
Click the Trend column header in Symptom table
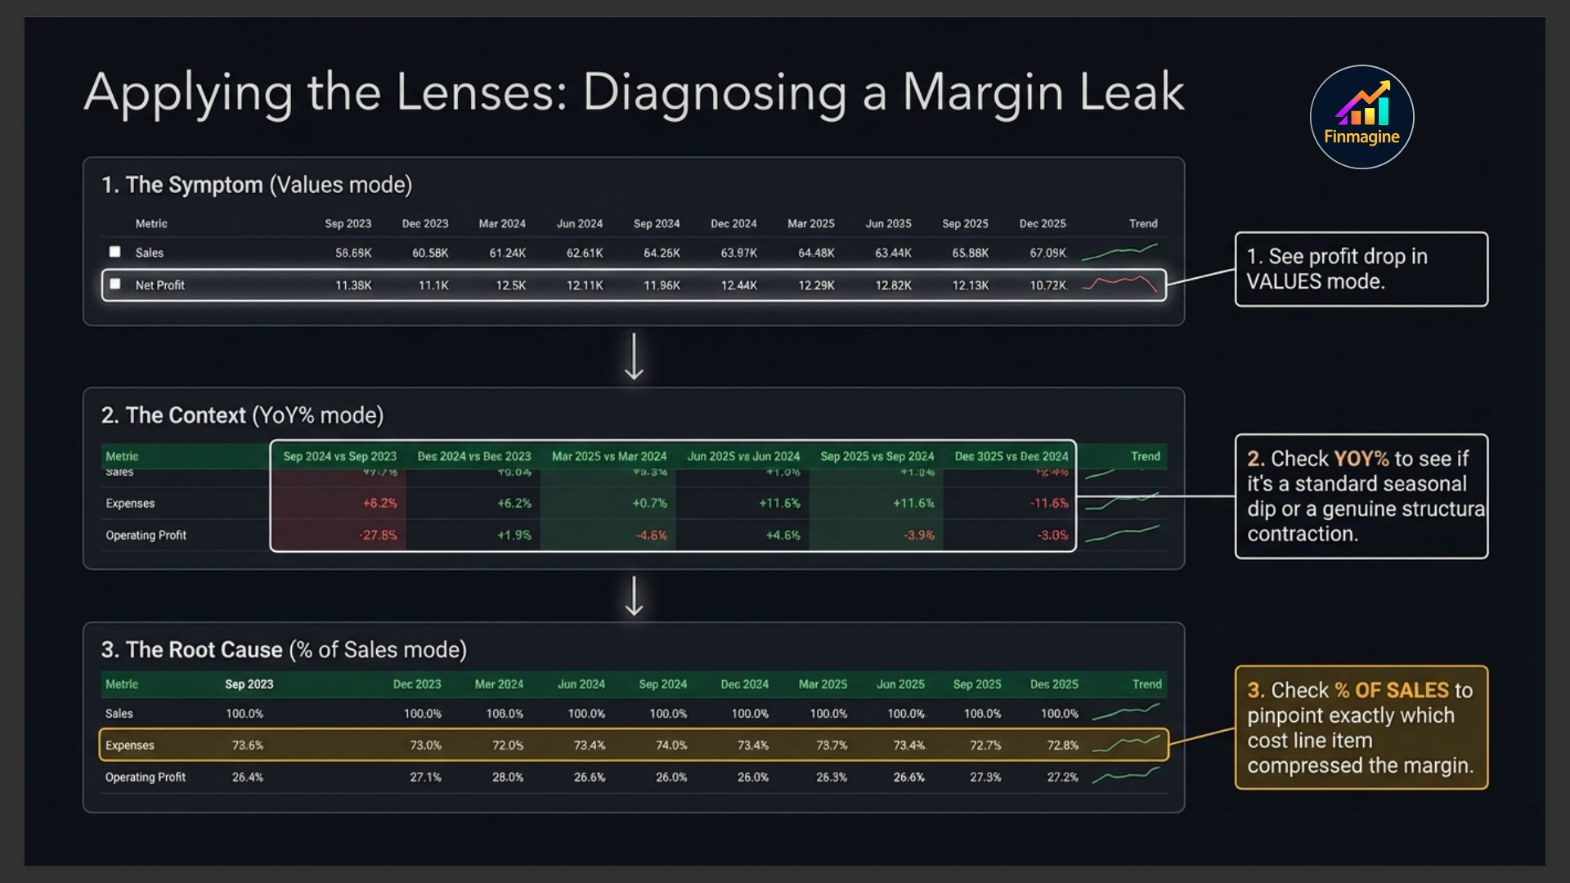click(1142, 223)
